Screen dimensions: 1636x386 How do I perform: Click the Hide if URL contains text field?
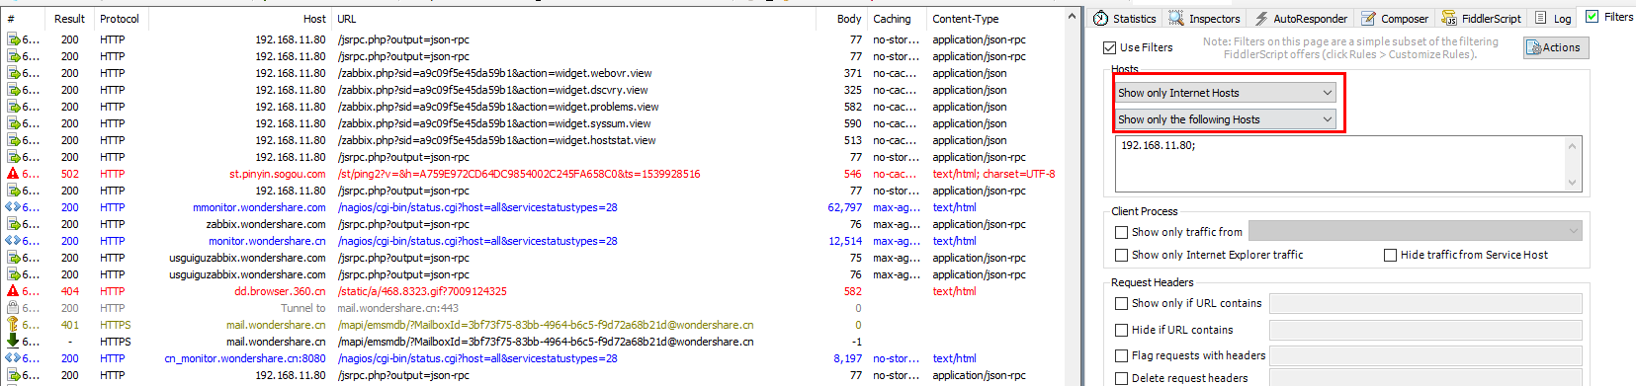point(1425,330)
